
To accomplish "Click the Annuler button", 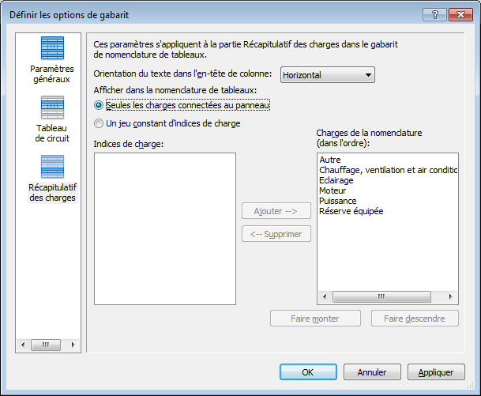I will tap(372, 372).
